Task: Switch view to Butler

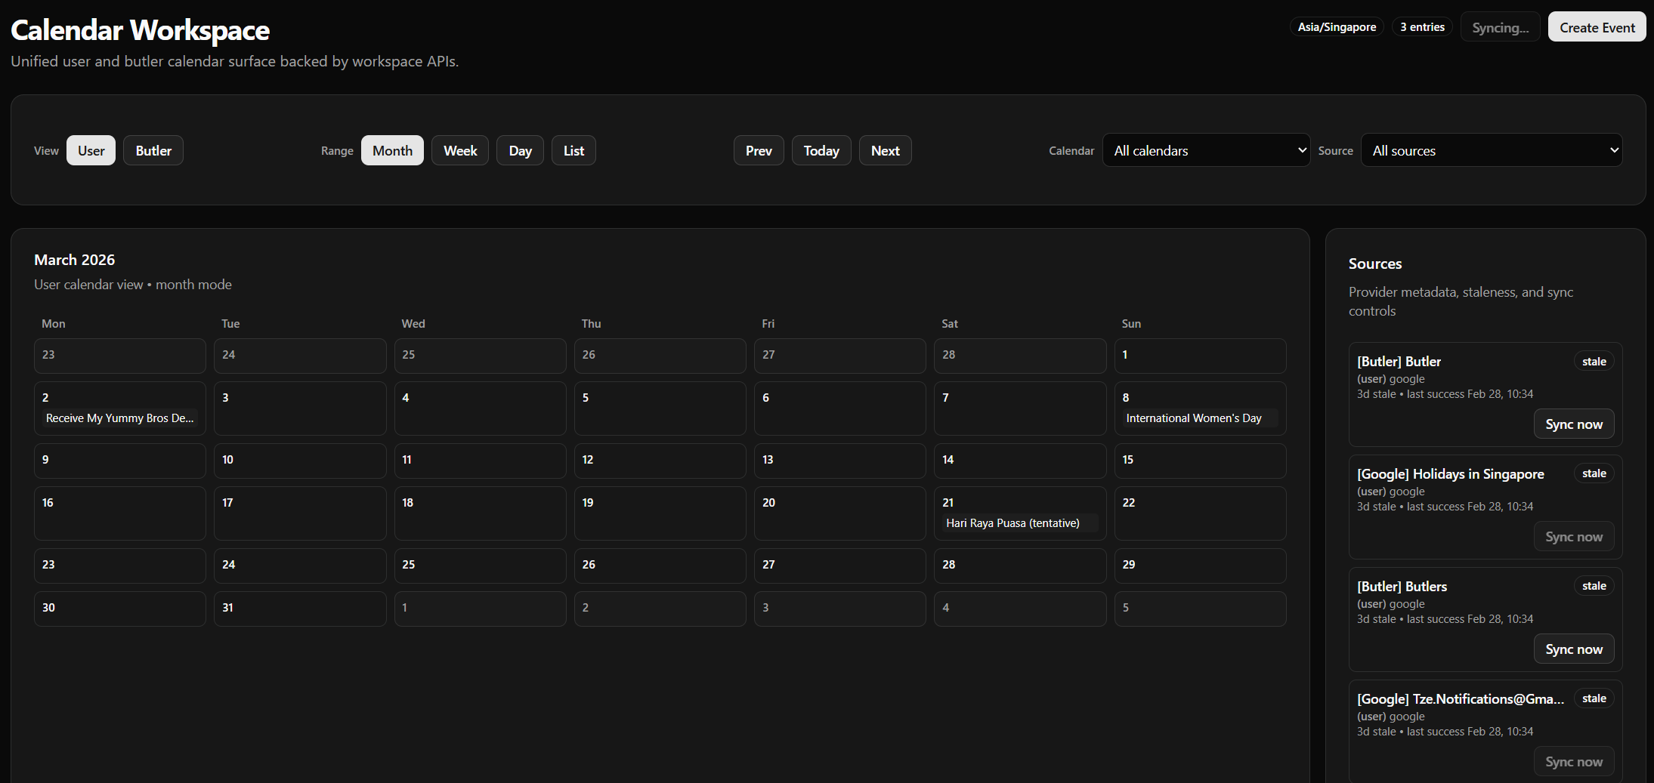Action: (153, 150)
